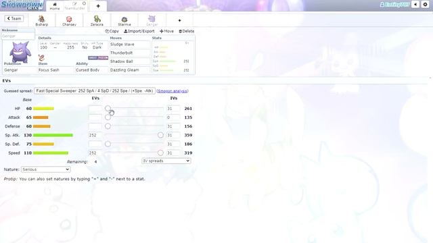Image resolution: width=433 pixels, height=243 pixels.
Task: Select the Dazzling Gleam move field
Action: 130,70
